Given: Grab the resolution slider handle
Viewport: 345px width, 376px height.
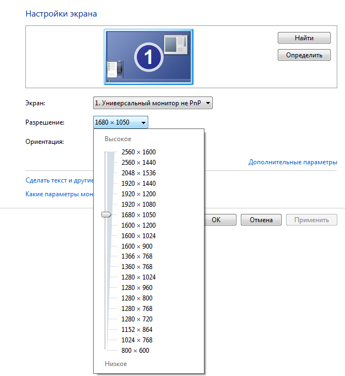Looking at the screenshot, I should [106, 214].
